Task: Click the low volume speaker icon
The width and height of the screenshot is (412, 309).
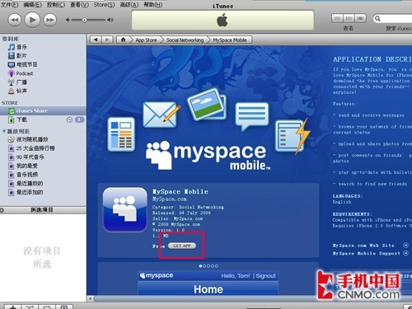Action: click(68, 20)
